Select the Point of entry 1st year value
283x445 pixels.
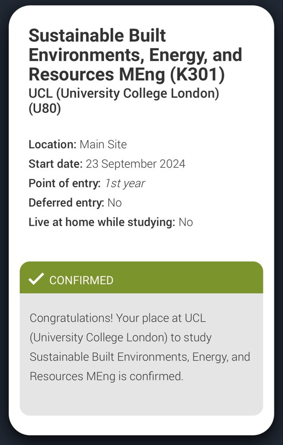tap(125, 183)
